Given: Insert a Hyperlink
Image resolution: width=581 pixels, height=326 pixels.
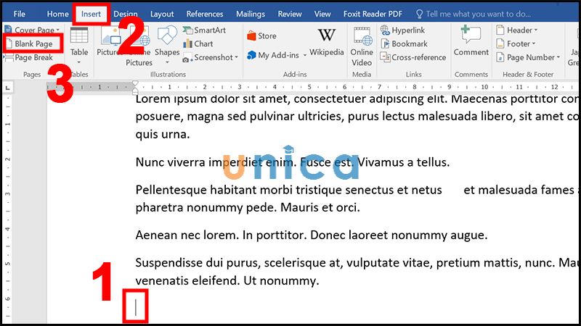Looking at the screenshot, I should point(402,30).
